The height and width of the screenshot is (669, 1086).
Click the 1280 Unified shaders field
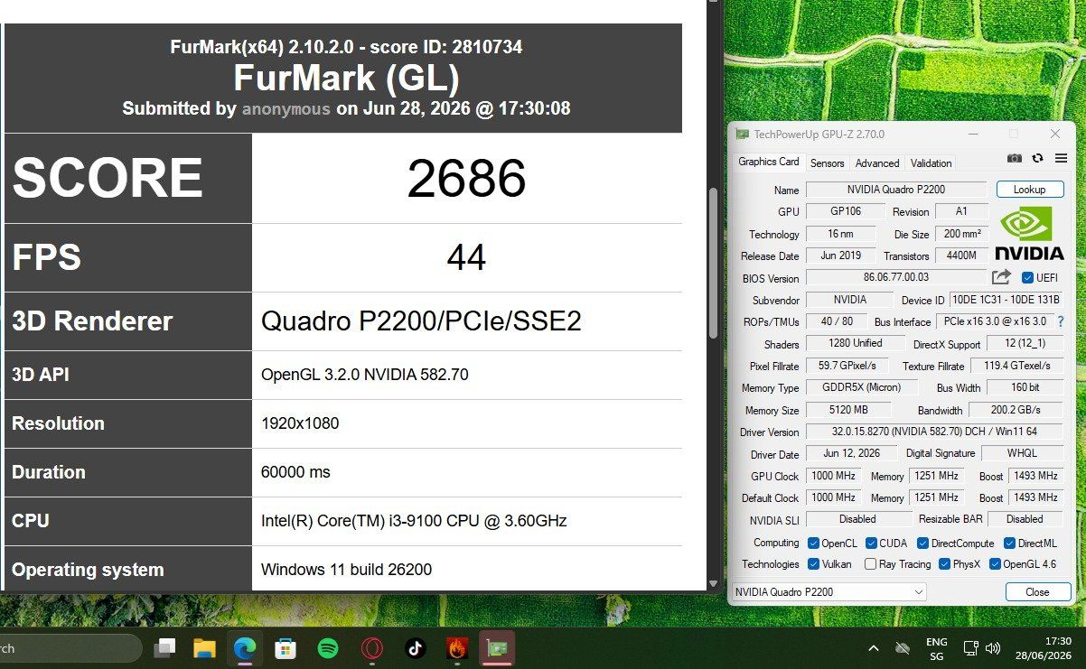tap(856, 343)
